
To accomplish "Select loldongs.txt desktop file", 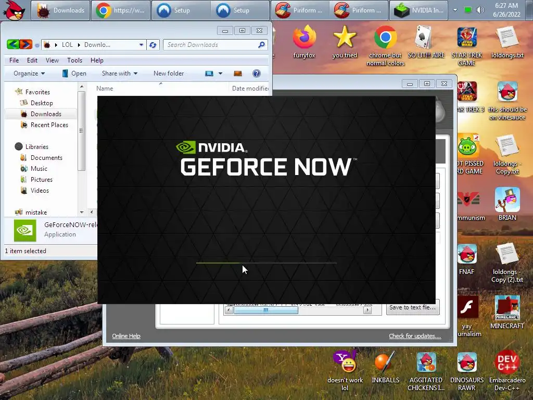I will (x=507, y=42).
